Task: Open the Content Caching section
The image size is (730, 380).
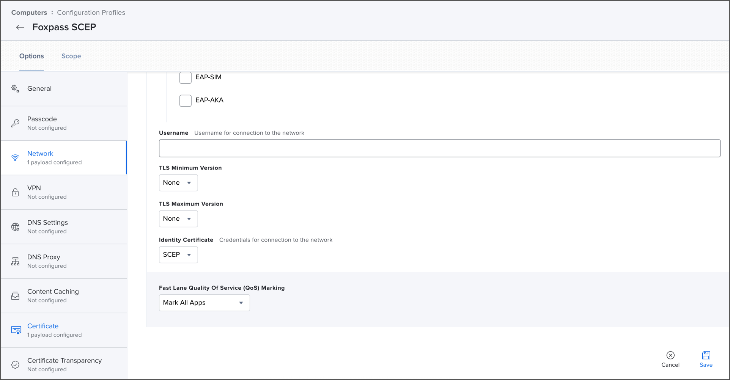Action: click(x=64, y=296)
